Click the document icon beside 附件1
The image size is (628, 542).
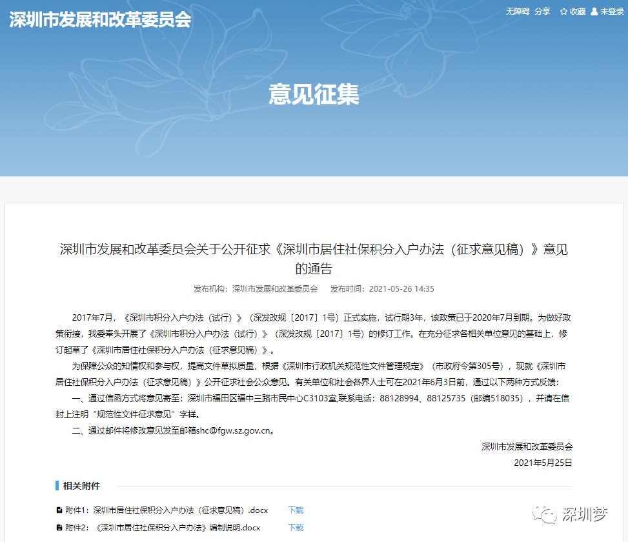(58, 509)
